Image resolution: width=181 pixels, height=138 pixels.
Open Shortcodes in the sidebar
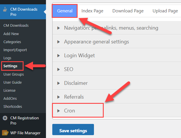click(x=13, y=106)
